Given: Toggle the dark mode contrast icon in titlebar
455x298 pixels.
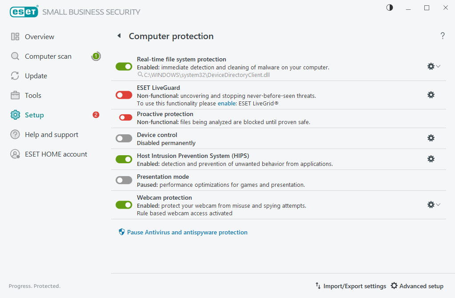Looking at the screenshot, I should pos(389,7).
